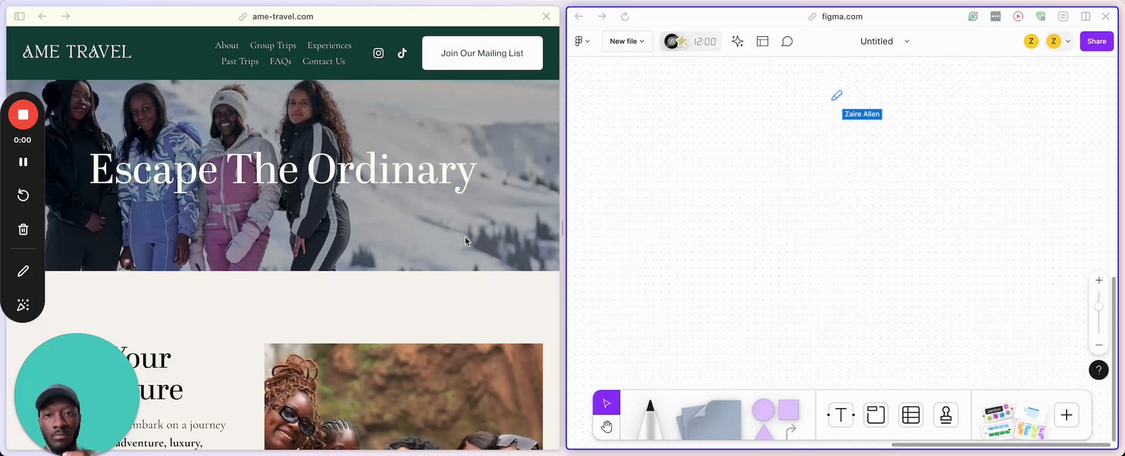1125x456 pixels.
Task: Zoom out with the minus button on canvas
Action: 1099,345
